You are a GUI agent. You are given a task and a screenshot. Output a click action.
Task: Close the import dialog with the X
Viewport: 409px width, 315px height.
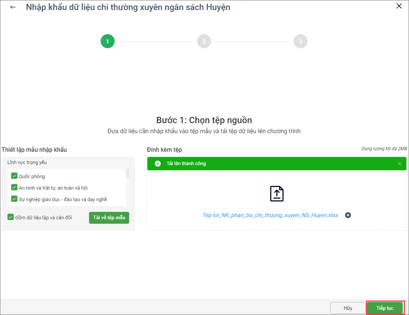(x=399, y=6)
